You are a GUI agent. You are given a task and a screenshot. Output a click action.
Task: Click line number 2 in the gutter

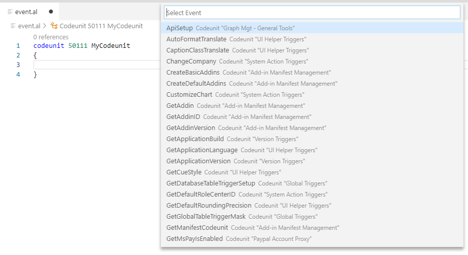[x=18, y=55]
